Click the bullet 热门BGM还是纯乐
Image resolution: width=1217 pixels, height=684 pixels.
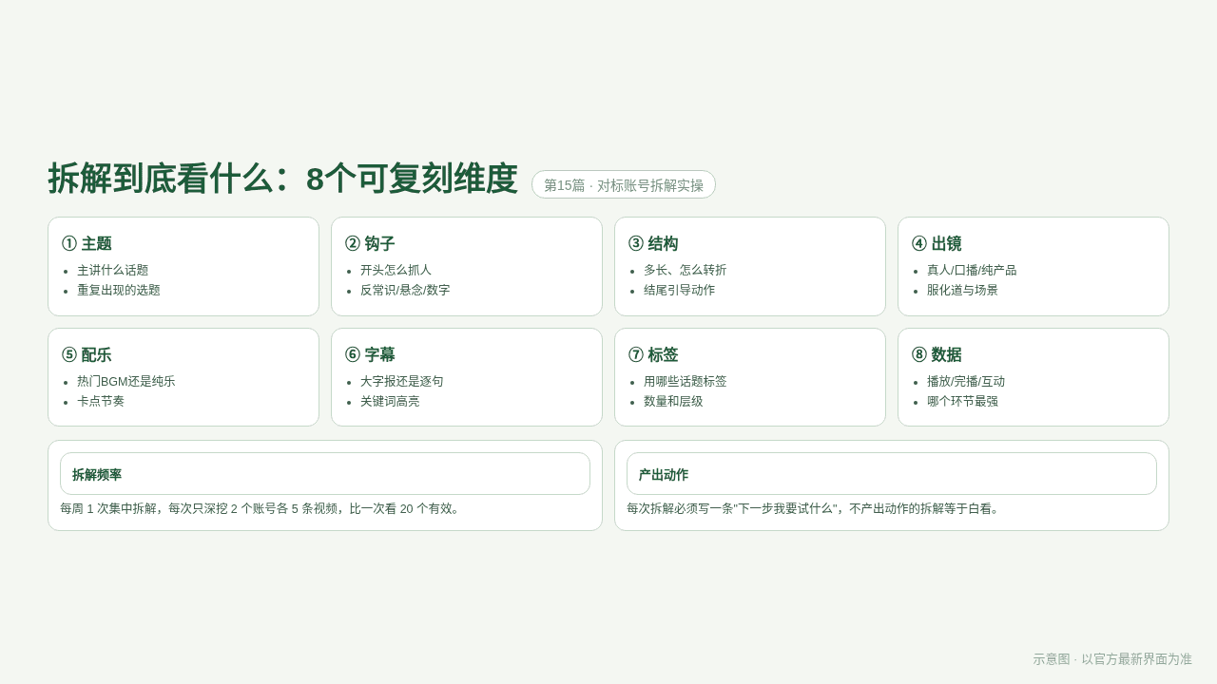point(126,381)
